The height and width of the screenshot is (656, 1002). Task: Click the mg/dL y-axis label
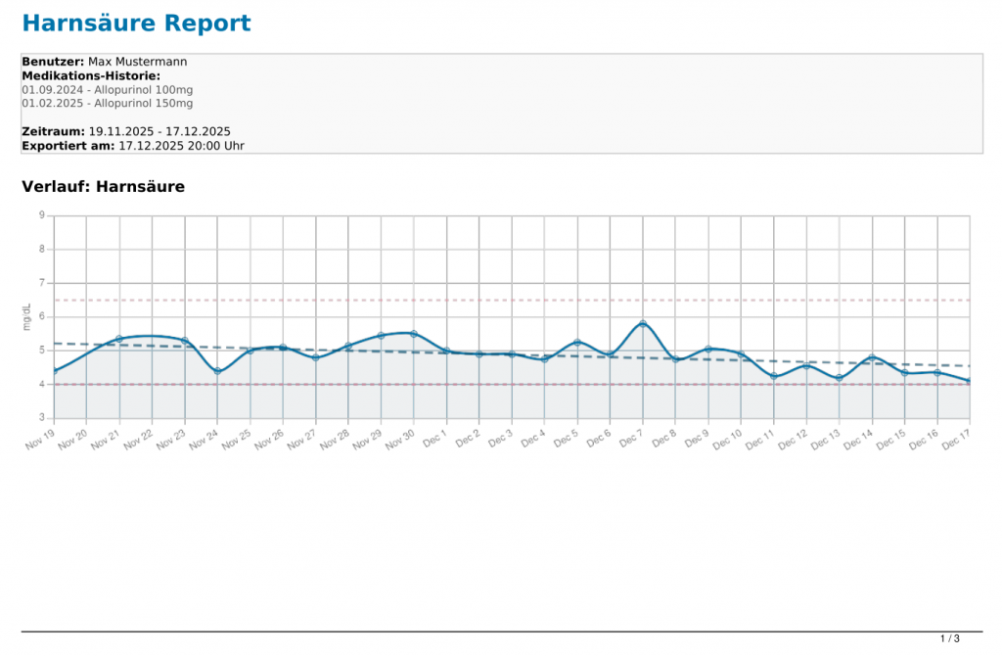tap(27, 316)
